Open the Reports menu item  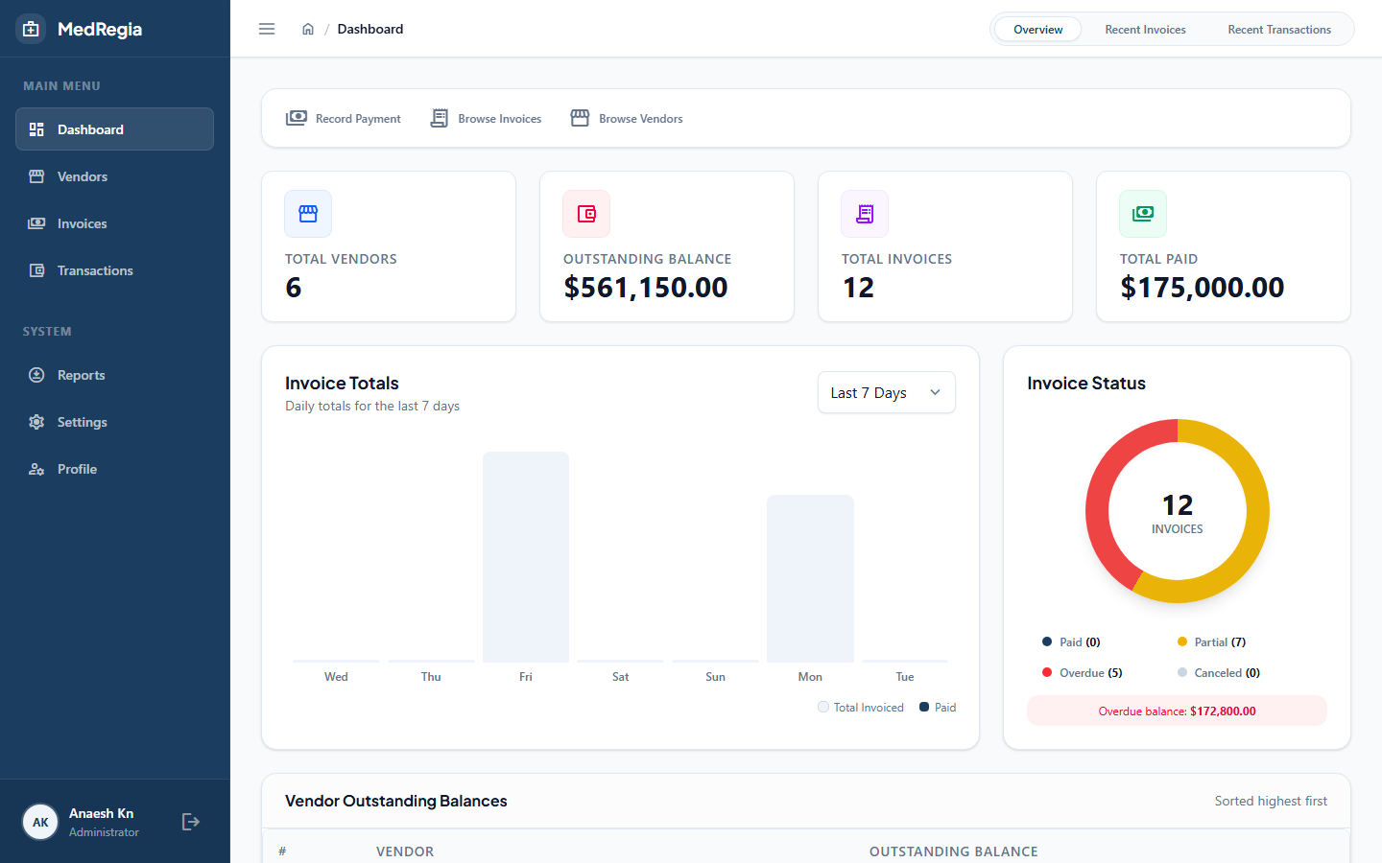point(114,375)
